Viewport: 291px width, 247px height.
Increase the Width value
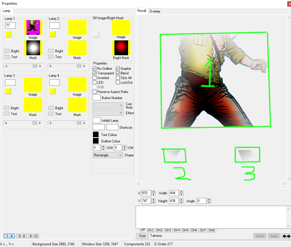[181, 192]
